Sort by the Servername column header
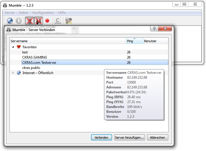The image size is (206, 151). (68, 41)
